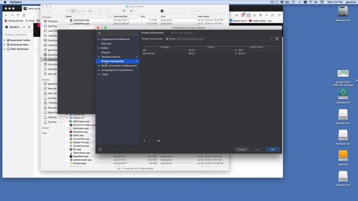
Task: Expand Build, Execution, Deployment section
Action: (x=99, y=66)
